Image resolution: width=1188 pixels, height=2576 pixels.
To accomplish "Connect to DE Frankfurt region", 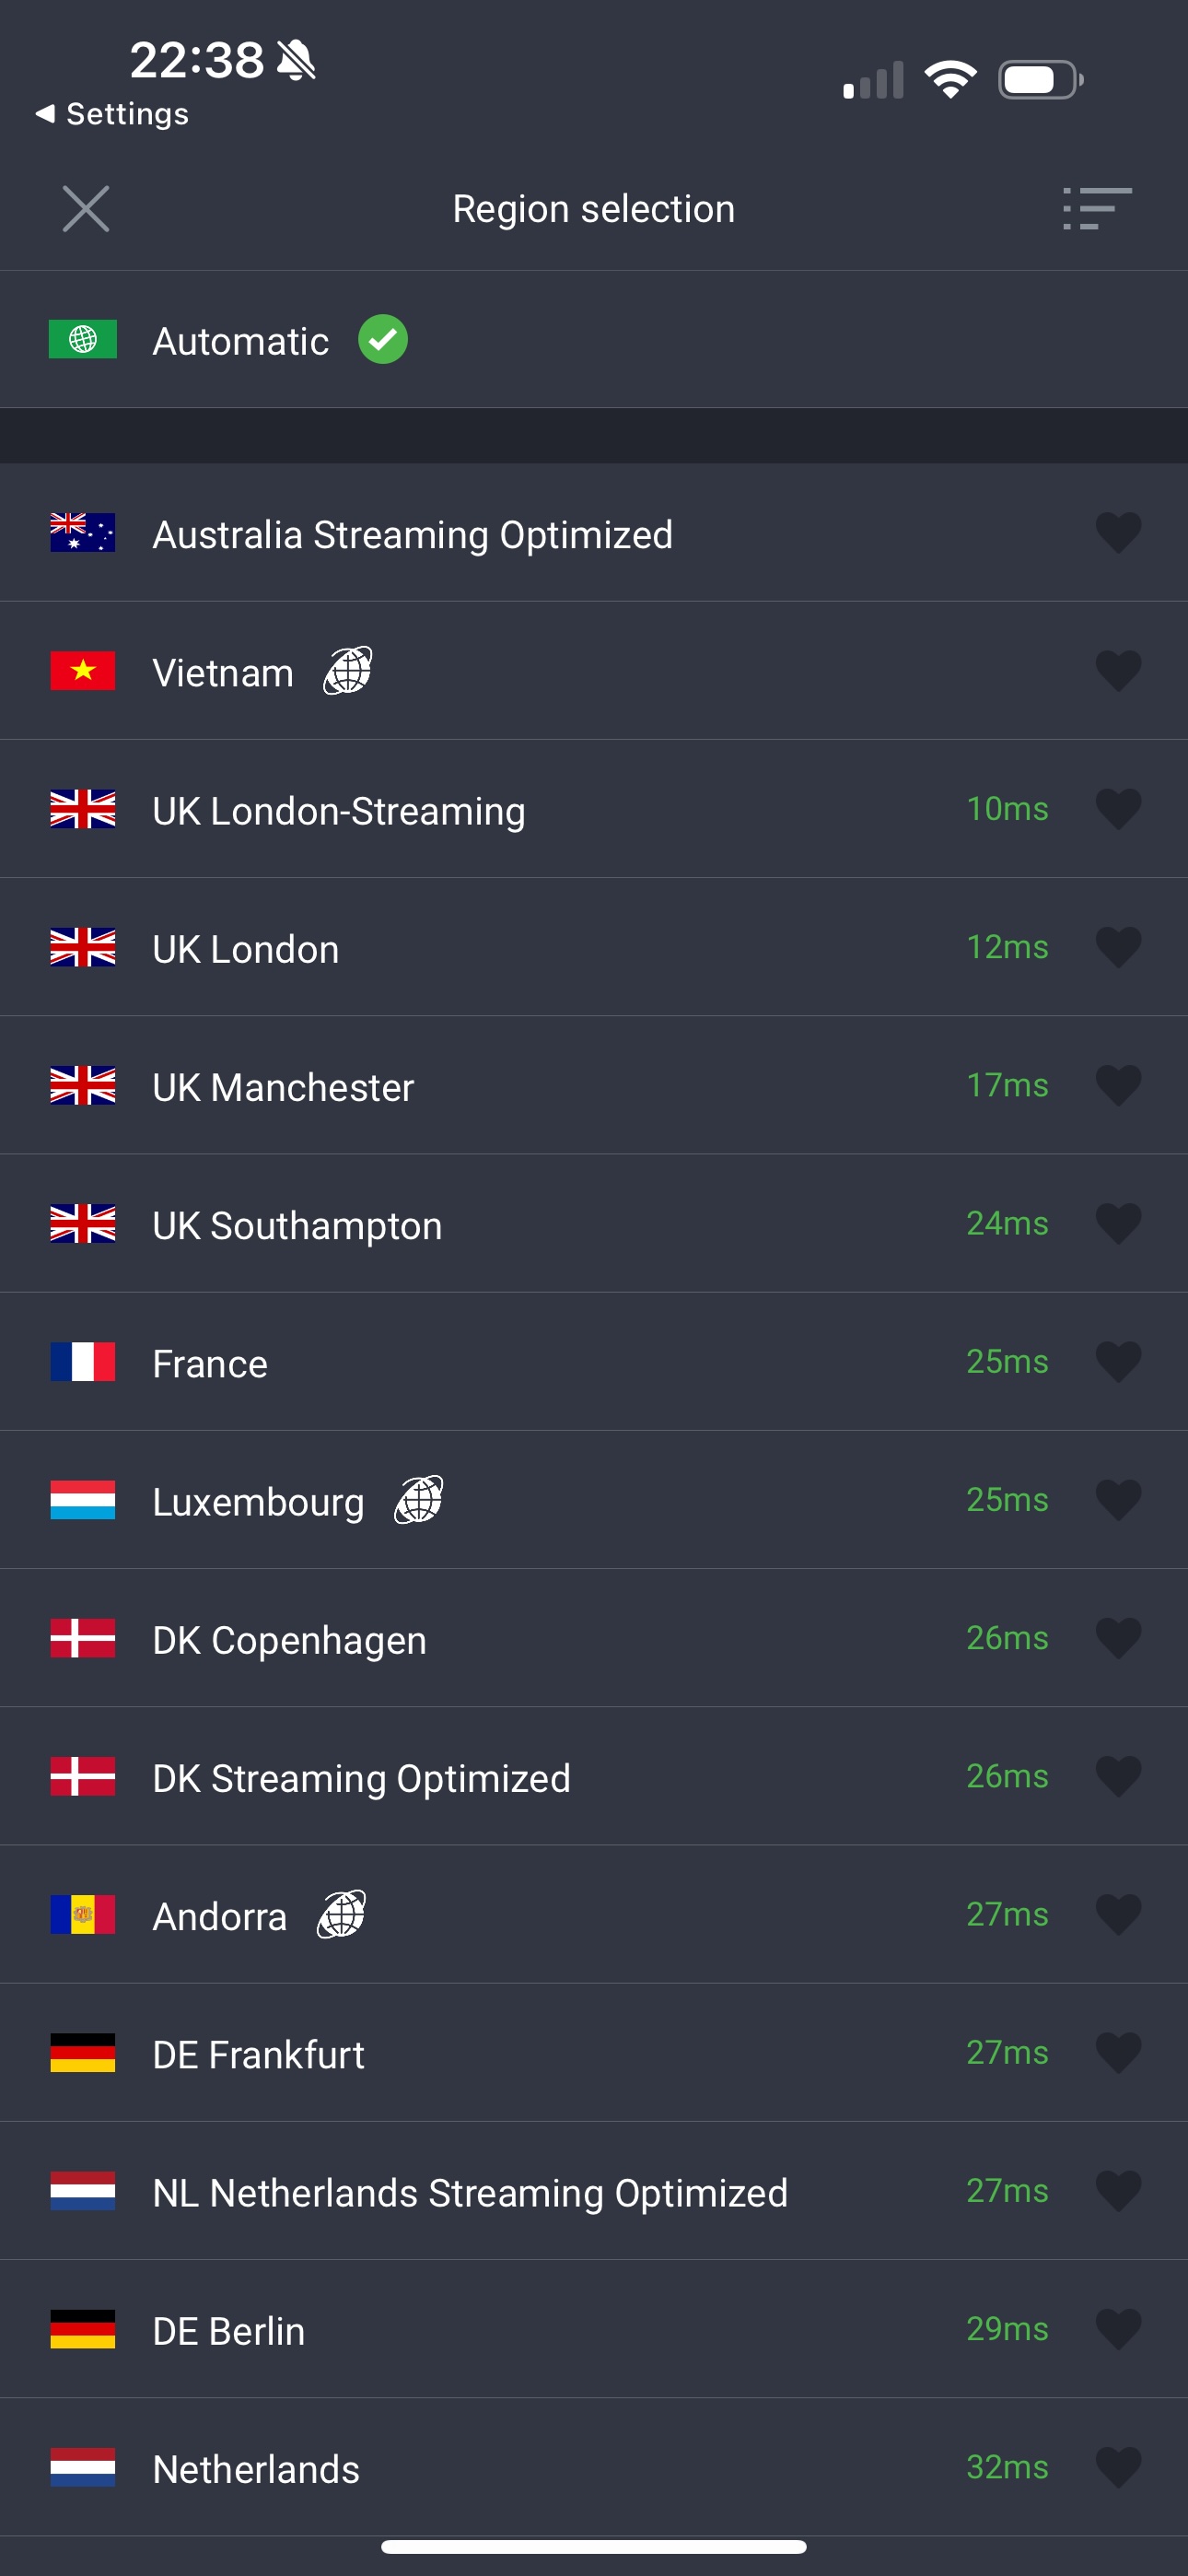I will coord(258,2055).
